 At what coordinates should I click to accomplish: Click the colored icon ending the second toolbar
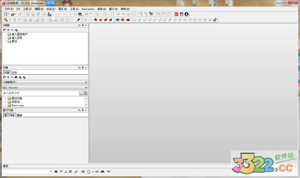click(x=215, y=20)
